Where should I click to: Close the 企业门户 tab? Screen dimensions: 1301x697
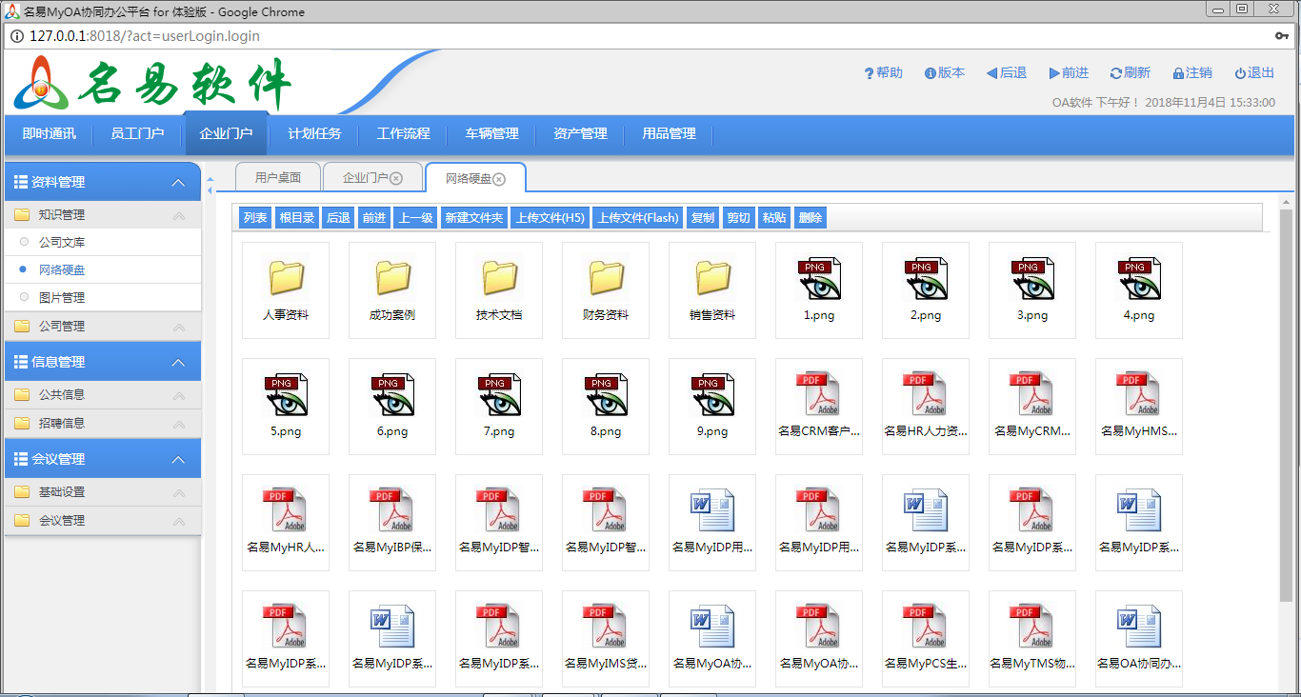[396, 179]
